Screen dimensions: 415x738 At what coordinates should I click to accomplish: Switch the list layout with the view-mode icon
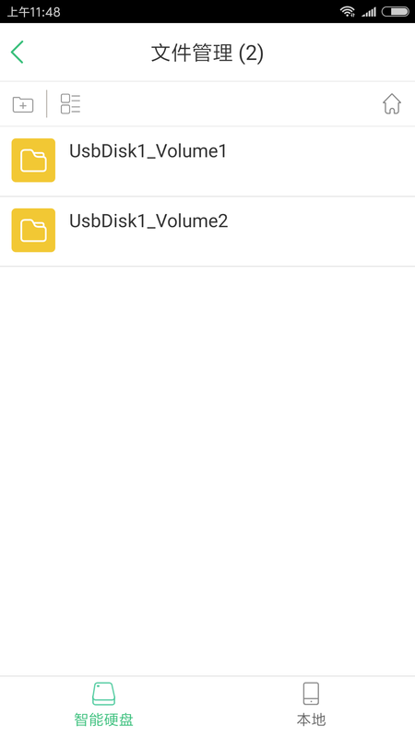point(71,104)
